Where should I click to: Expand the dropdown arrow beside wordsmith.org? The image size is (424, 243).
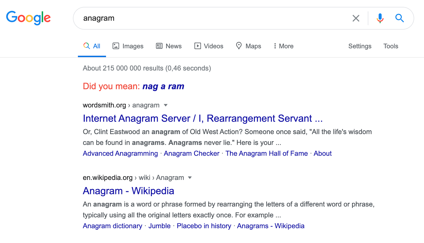pos(166,105)
